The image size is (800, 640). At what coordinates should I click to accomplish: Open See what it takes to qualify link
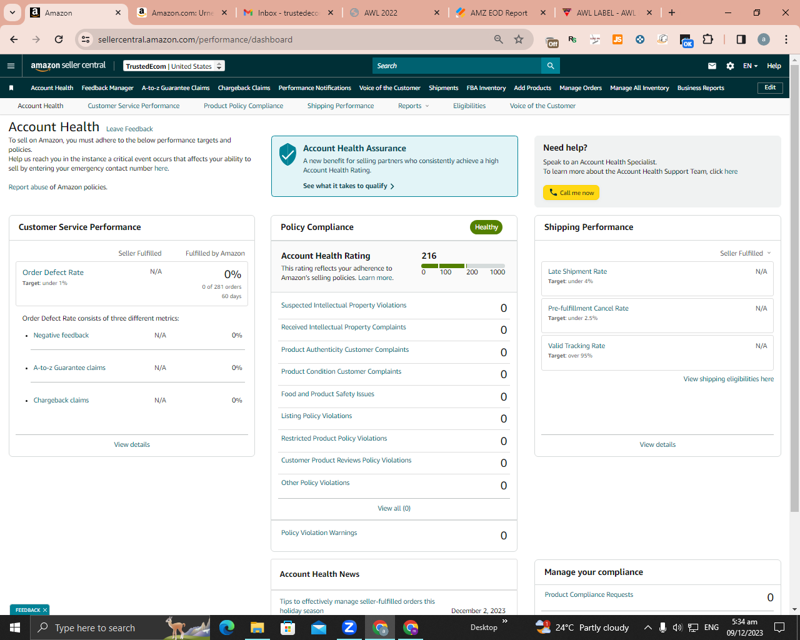(349, 186)
